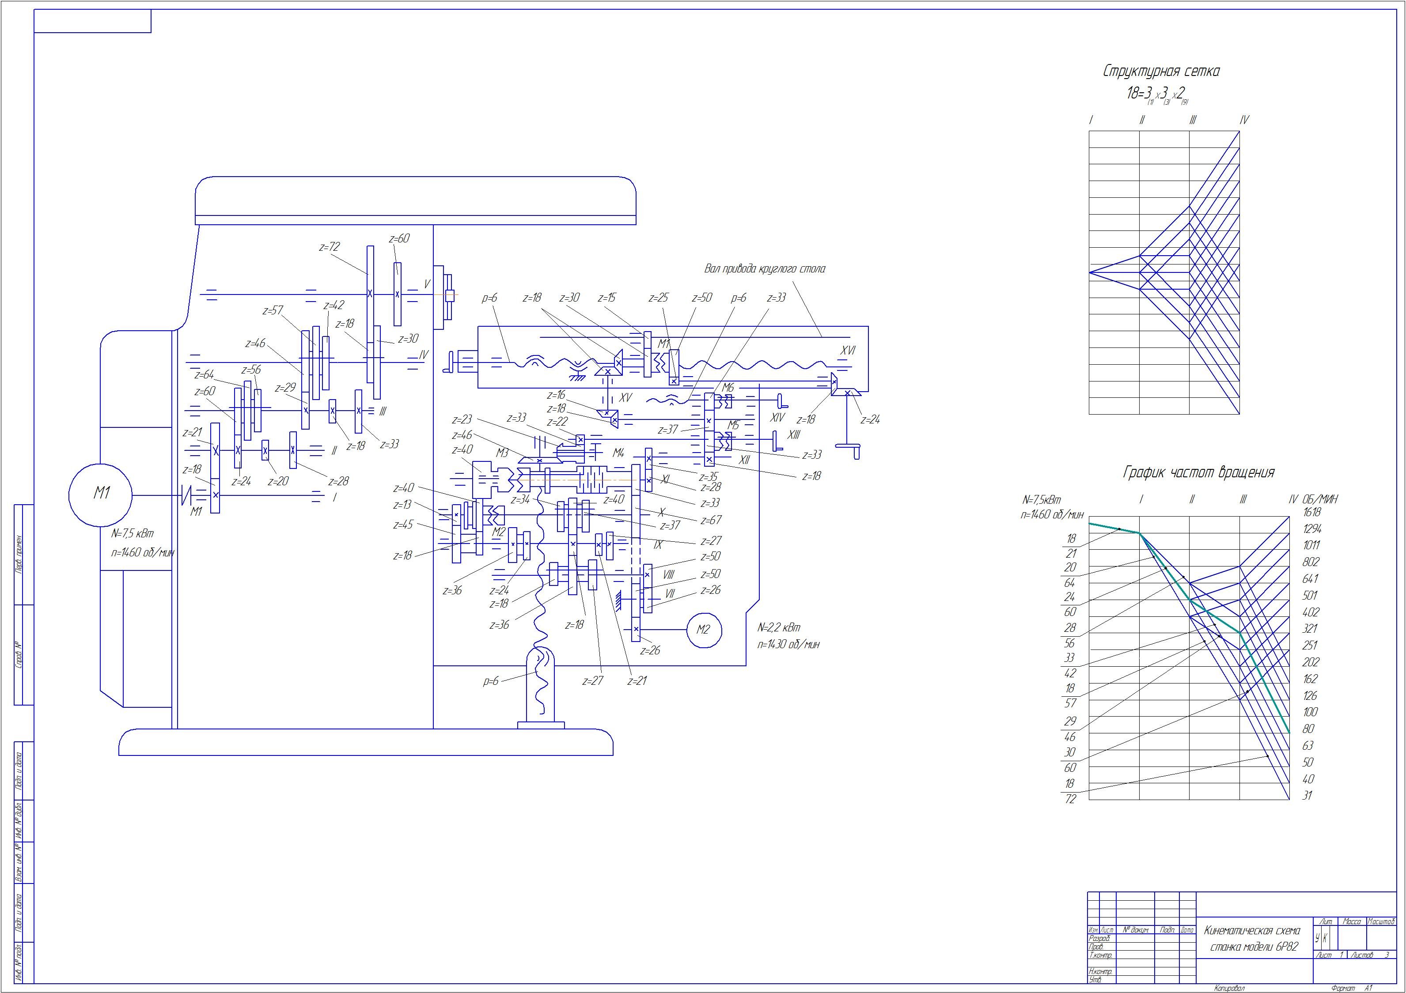Image resolution: width=1406 pixels, height=993 pixels.
Task: Click the empty box in the top-left frame corner
Action: pyautogui.click(x=92, y=22)
